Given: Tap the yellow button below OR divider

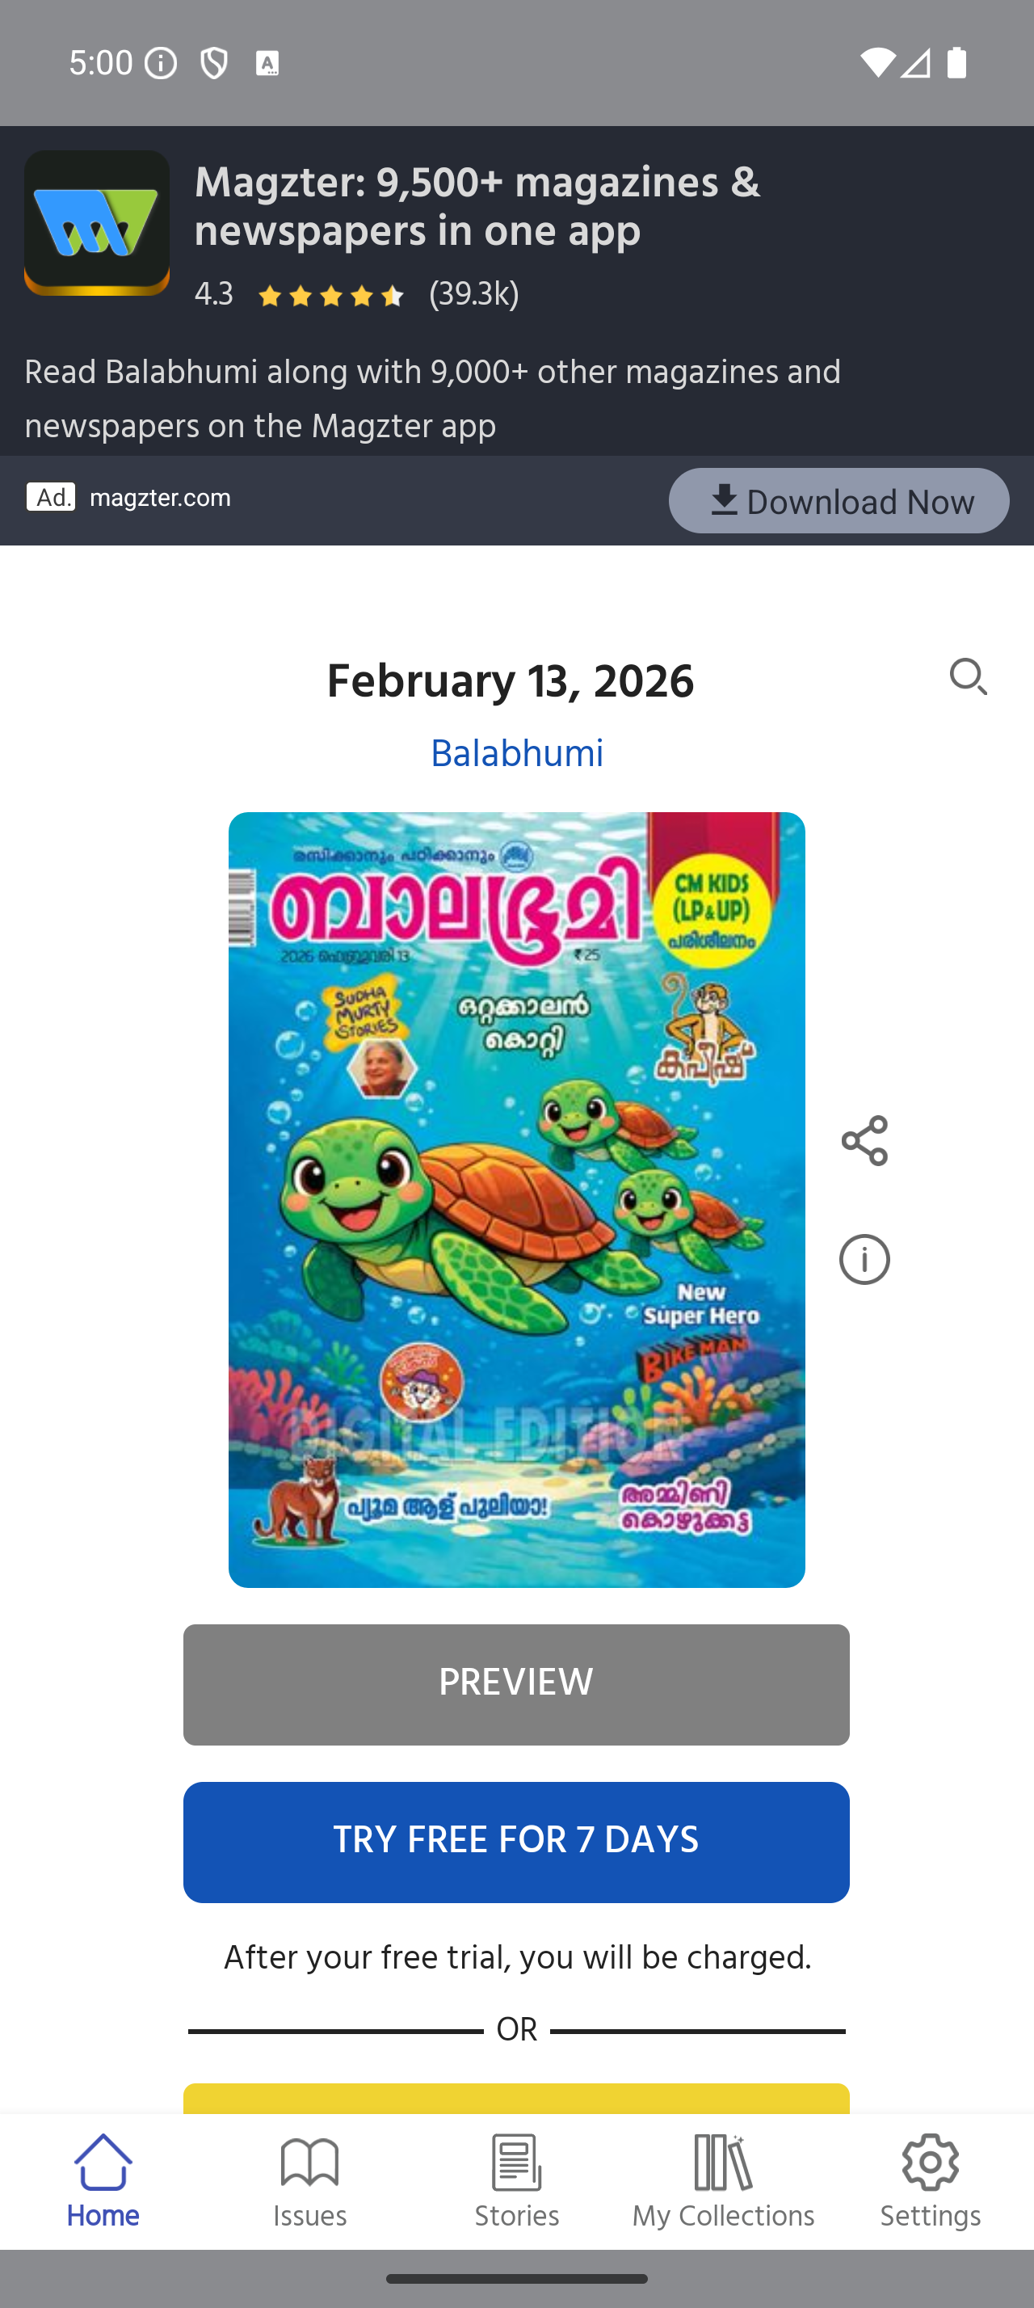Looking at the screenshot, I should coord(516,2099).
